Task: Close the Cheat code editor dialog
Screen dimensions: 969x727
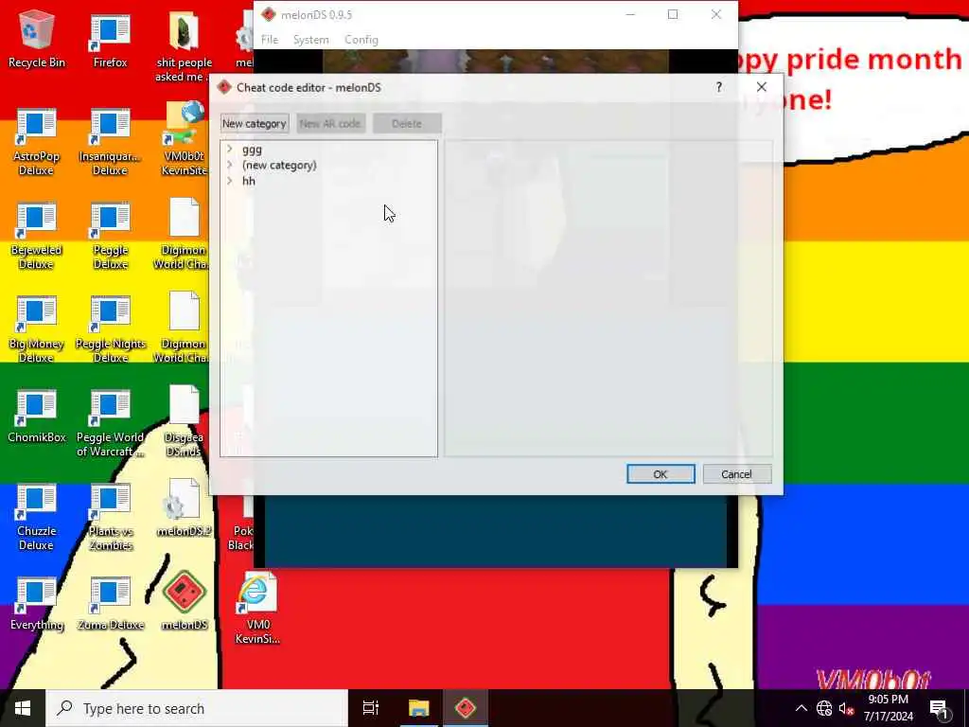Action: coord(762,87)
